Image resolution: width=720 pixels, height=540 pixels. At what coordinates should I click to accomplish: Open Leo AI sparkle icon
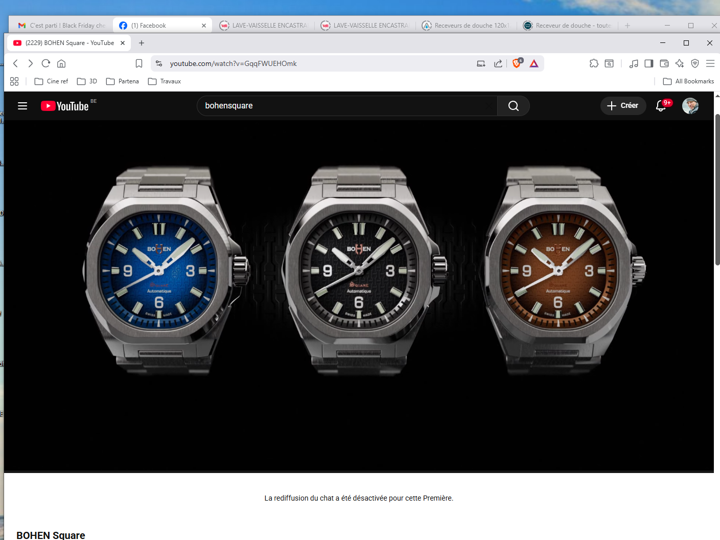pos(680,63)
